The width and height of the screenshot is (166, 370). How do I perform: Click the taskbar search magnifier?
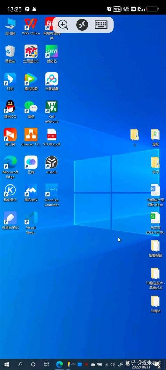(20, 364)
